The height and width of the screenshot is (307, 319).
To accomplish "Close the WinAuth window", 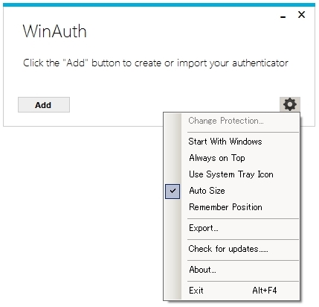I will (301, 15).
